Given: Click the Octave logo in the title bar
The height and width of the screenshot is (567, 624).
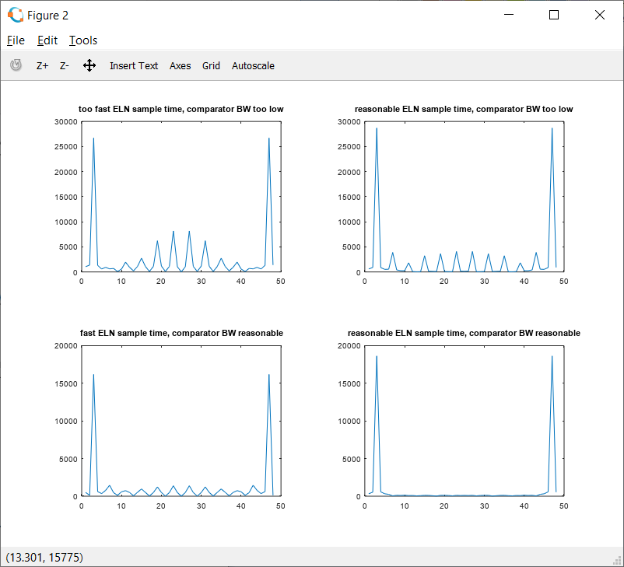Looking at the screenshot, I should coord(15,15).
